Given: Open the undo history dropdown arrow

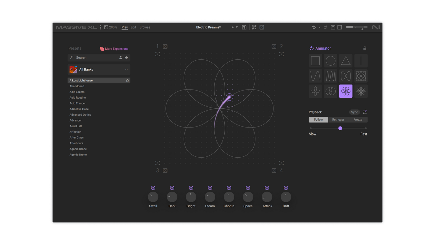Looking at the screenshot, I should 319,27.
